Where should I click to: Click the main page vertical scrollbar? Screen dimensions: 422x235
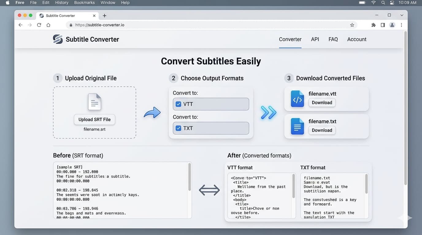click(405, 108)
